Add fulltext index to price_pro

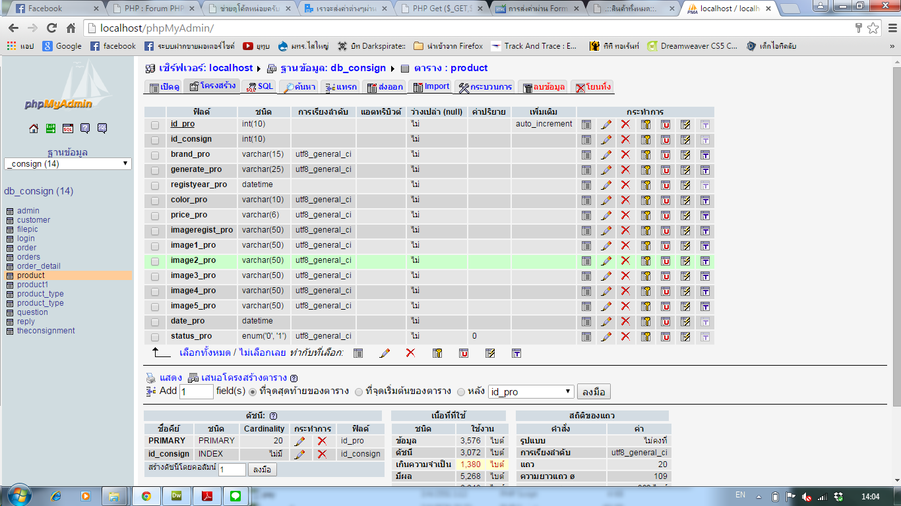click(705, 215)
